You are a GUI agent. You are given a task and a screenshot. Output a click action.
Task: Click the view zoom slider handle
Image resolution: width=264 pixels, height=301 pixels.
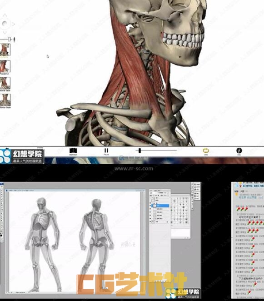[x=10, y=39]
